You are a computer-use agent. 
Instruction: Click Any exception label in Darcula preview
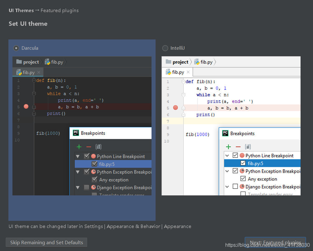click(114, 180)
